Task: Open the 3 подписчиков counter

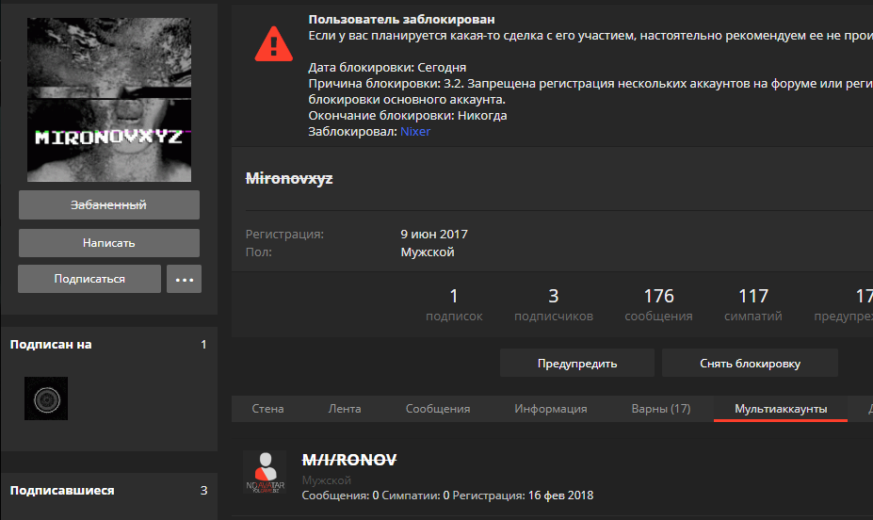Action: pos(554,304)
